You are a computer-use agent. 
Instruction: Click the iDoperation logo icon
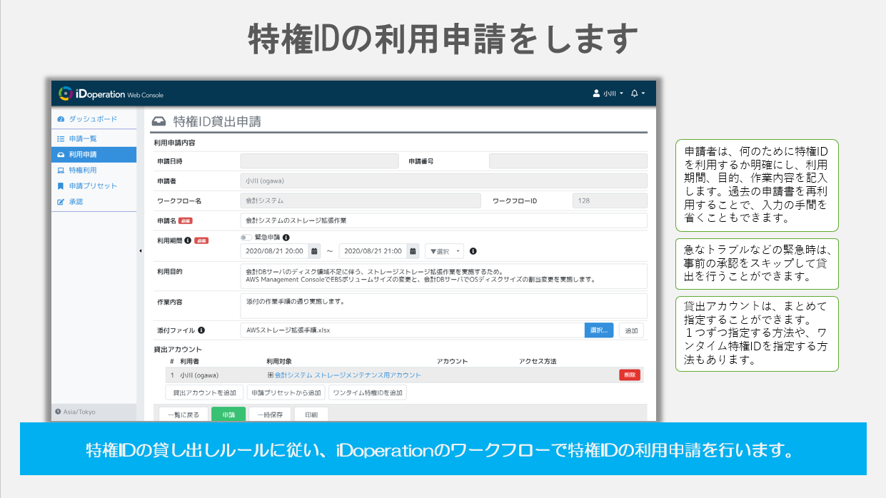[x=66, y=93]
